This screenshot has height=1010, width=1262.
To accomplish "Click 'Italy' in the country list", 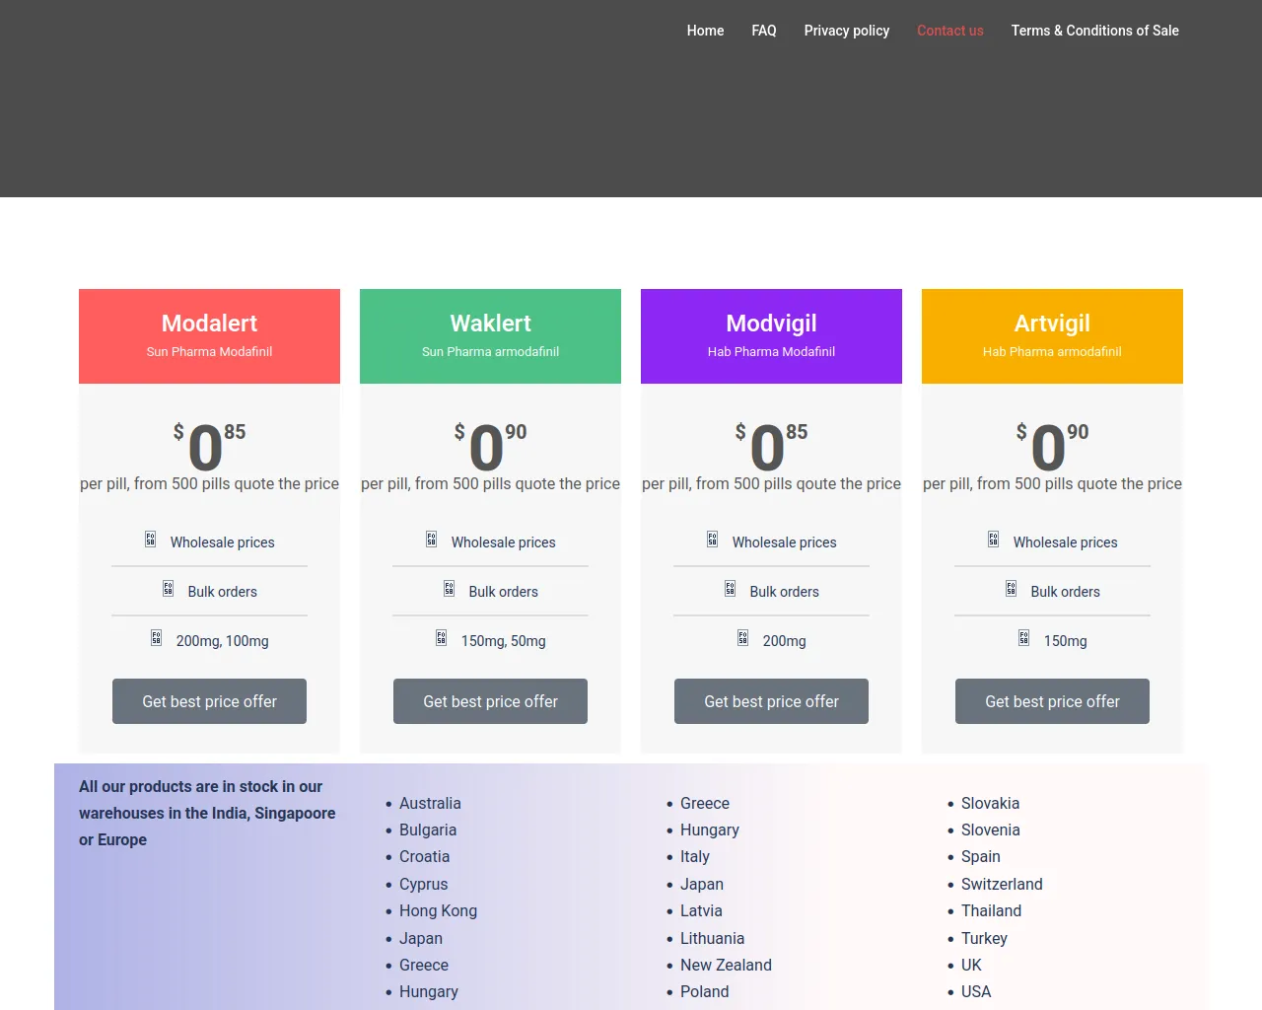I will point(695,857).
